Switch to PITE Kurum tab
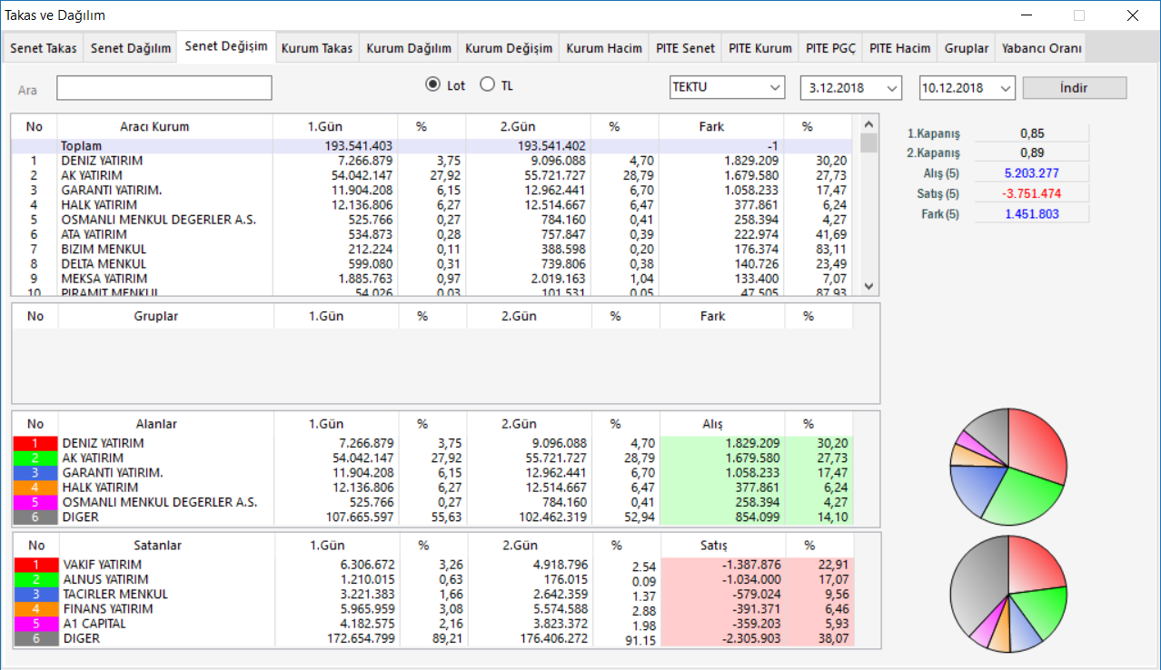 point(760,48)
